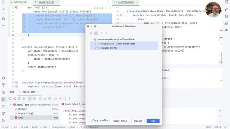Close the Json2Tests run tab
230x129 pixels.
38,92
